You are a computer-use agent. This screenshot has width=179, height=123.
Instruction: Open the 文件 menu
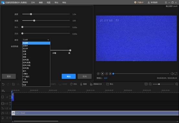33,3
